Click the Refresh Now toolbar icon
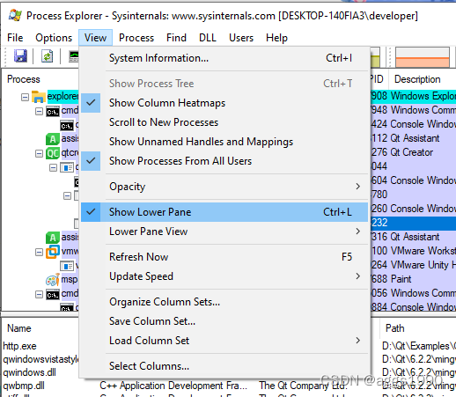 click(47, 55)
